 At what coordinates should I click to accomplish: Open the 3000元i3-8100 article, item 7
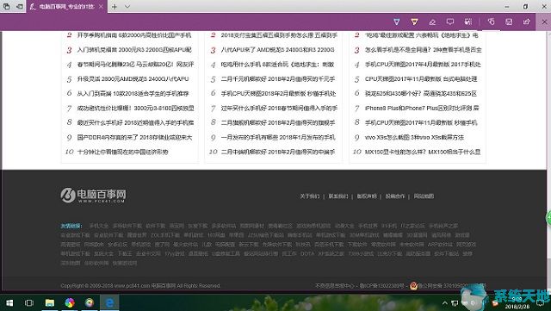(136, 109)
